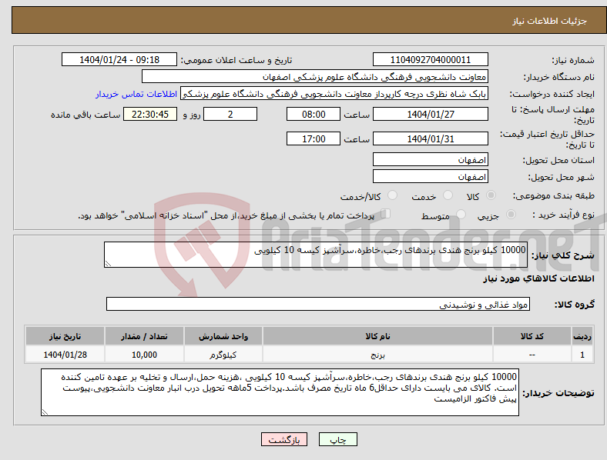The image size is (607, 460).
Task: Select the کالا radio button
Action: click(x=491, y=195)
